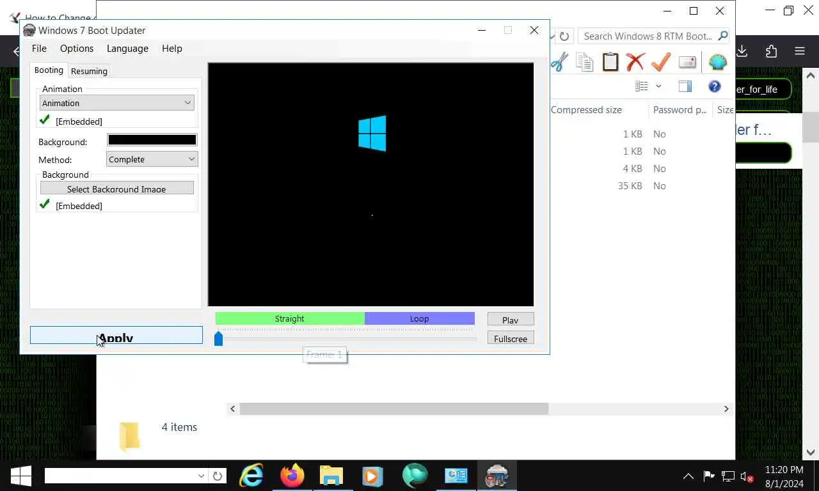
Task: Click the frame slider blue thumb
Action: tap(218, 338)
